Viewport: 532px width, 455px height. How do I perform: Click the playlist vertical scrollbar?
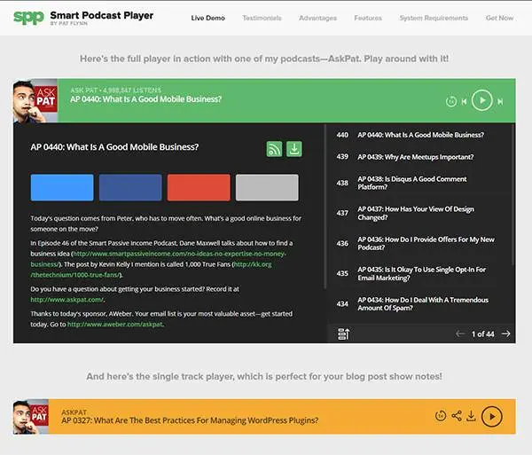click(x=513, y=195)
